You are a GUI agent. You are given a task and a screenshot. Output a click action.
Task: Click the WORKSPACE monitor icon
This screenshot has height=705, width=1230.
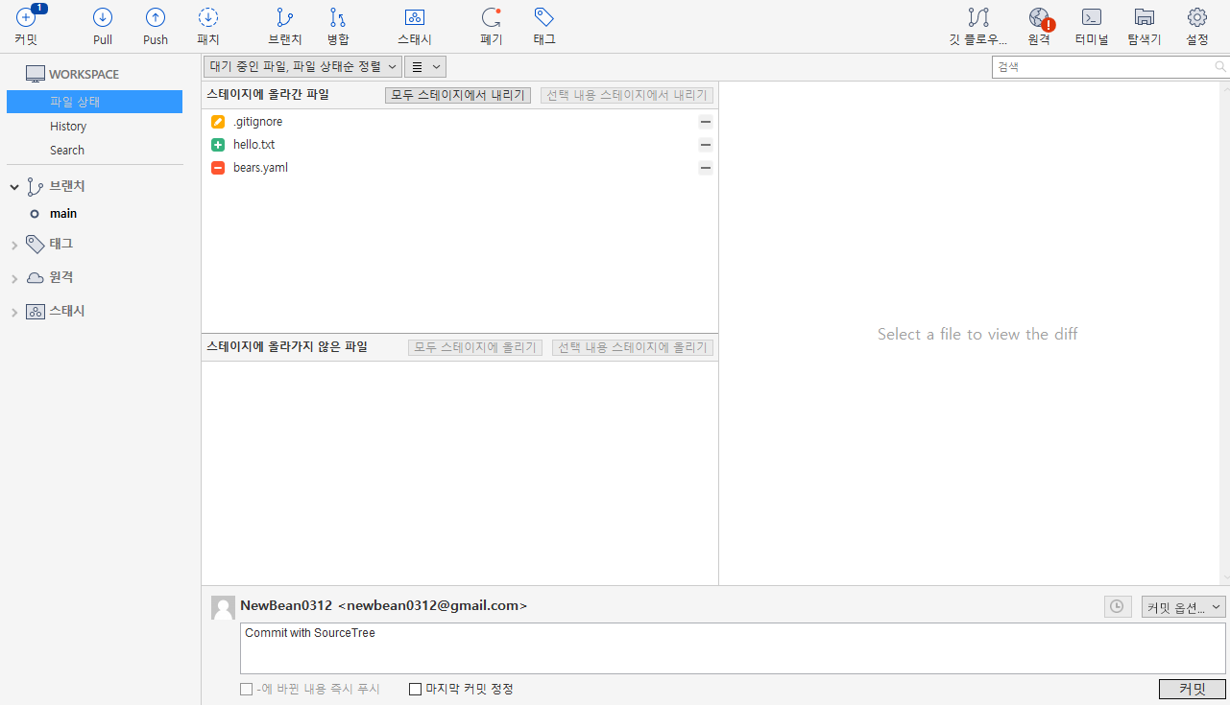(x=36, y=74)
